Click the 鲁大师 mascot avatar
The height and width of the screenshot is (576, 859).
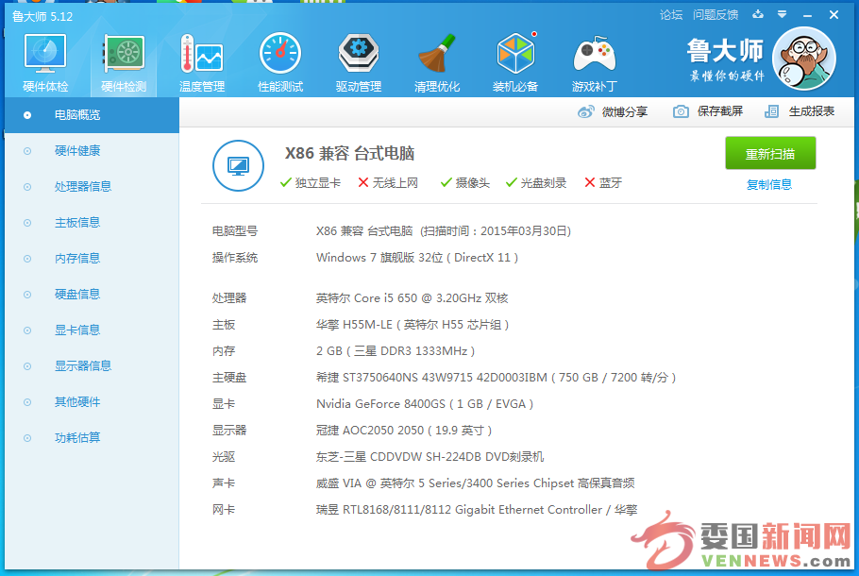[x=803, y=59]
